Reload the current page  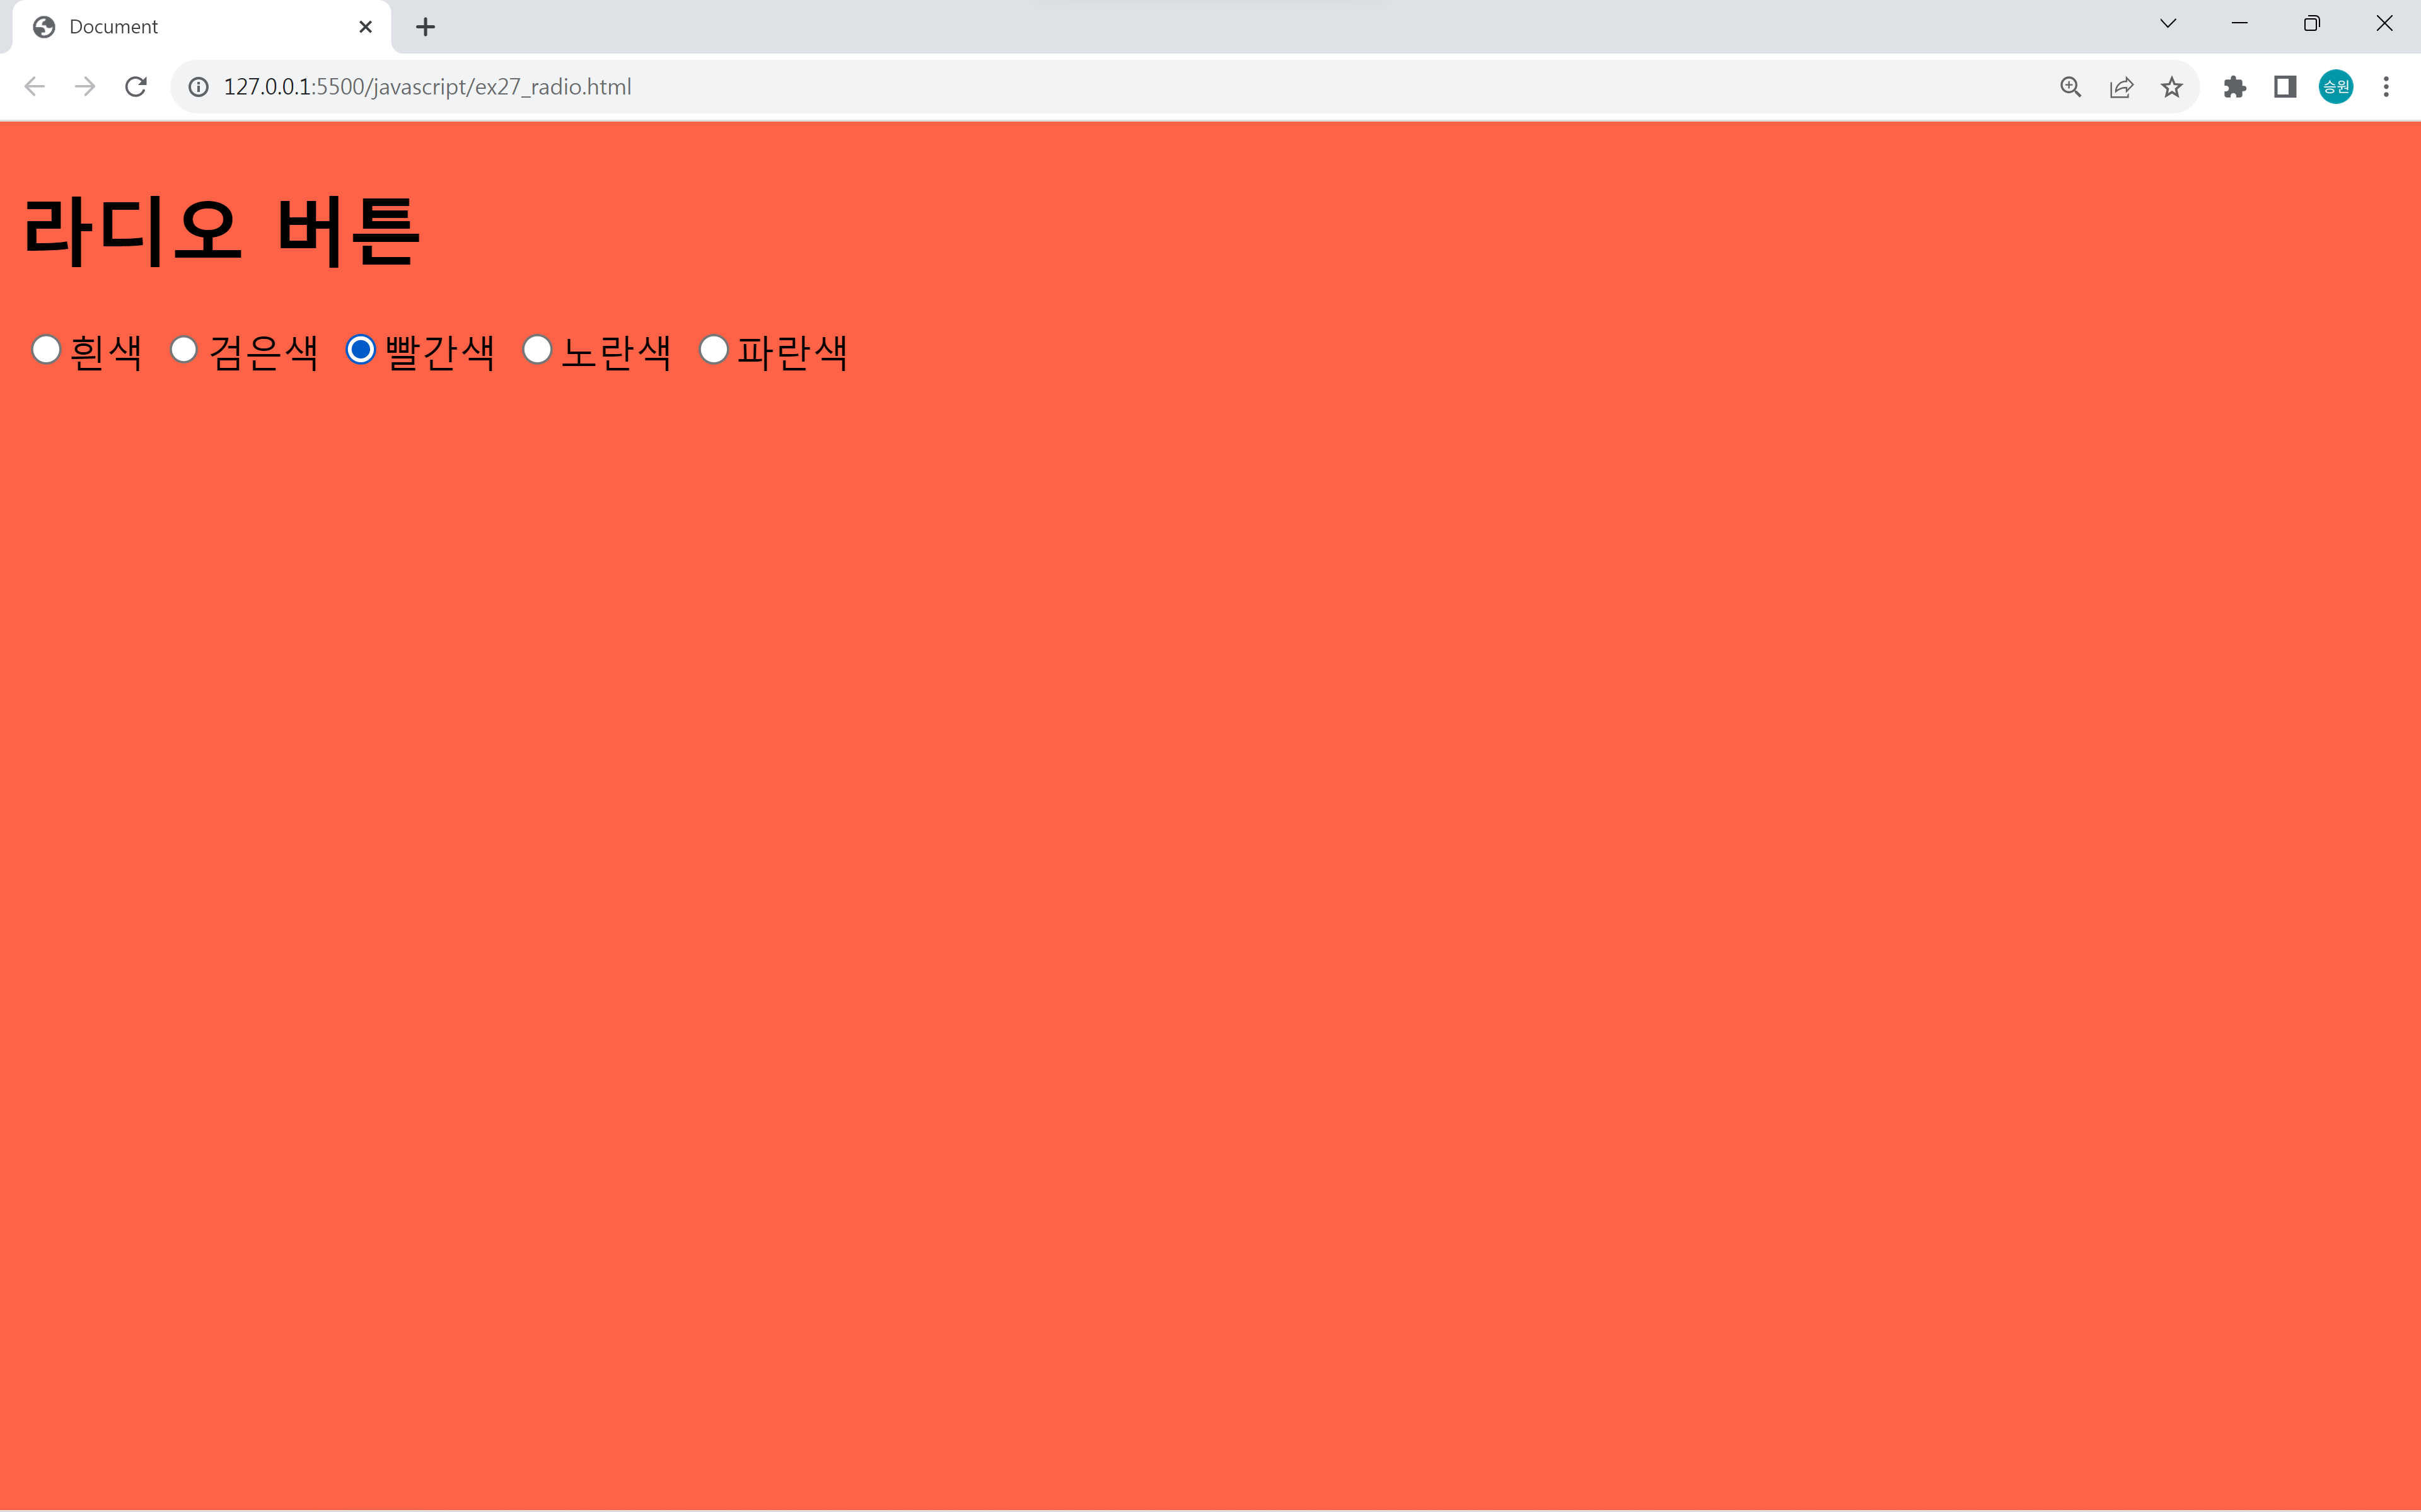136,87
